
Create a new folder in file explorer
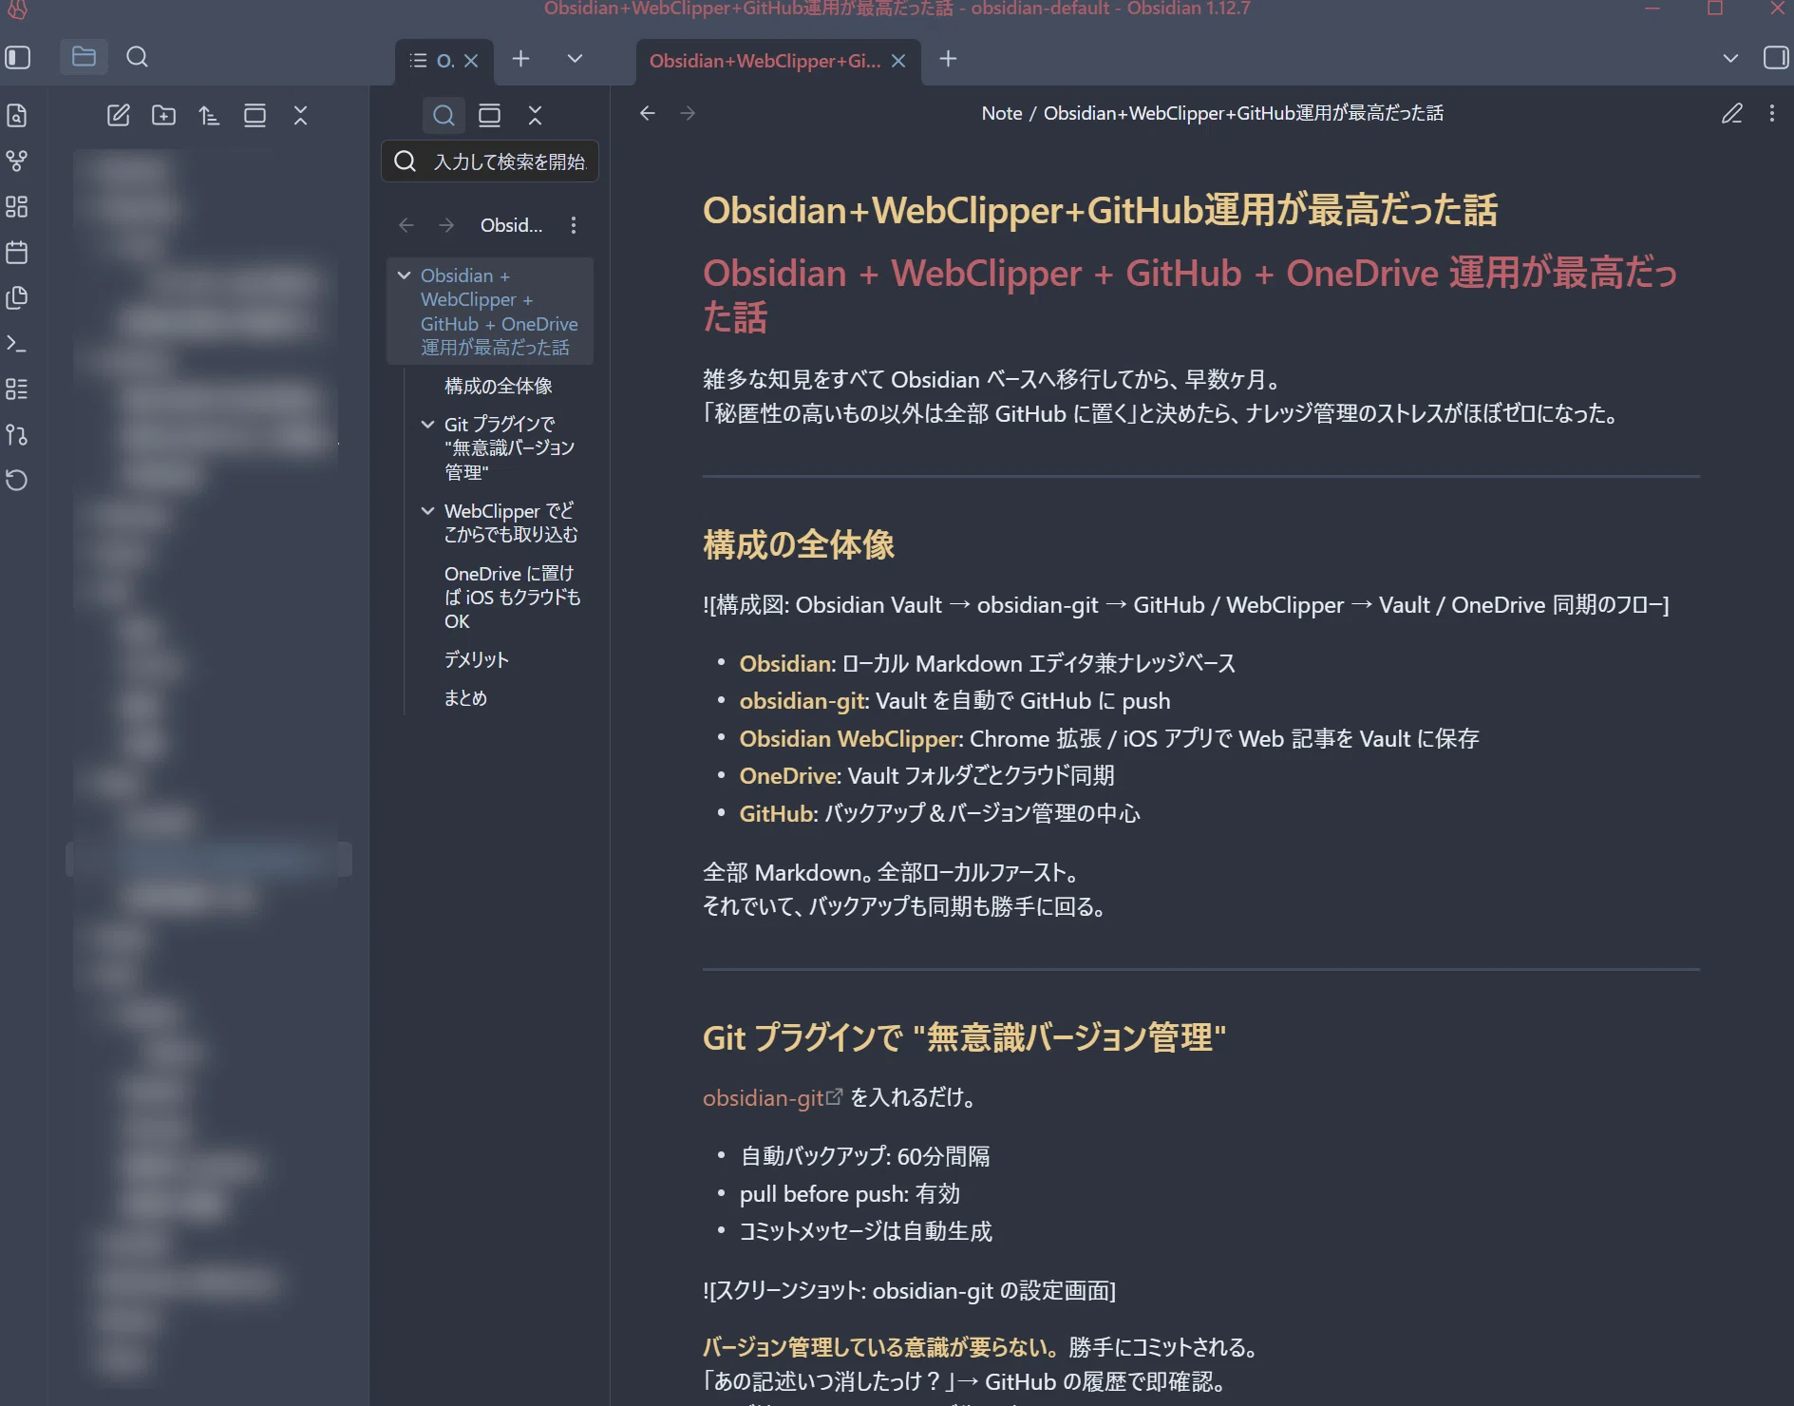coord(163,116)
